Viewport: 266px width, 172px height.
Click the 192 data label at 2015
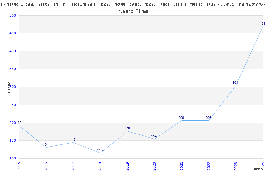pos(18,123)
